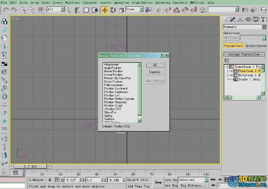Toggle Auto Key animation mode
The height and width of the screenshot is (189, 268).
pos(170,179)
